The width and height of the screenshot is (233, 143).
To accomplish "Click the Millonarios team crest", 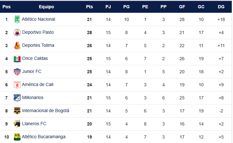I will 17,98.
